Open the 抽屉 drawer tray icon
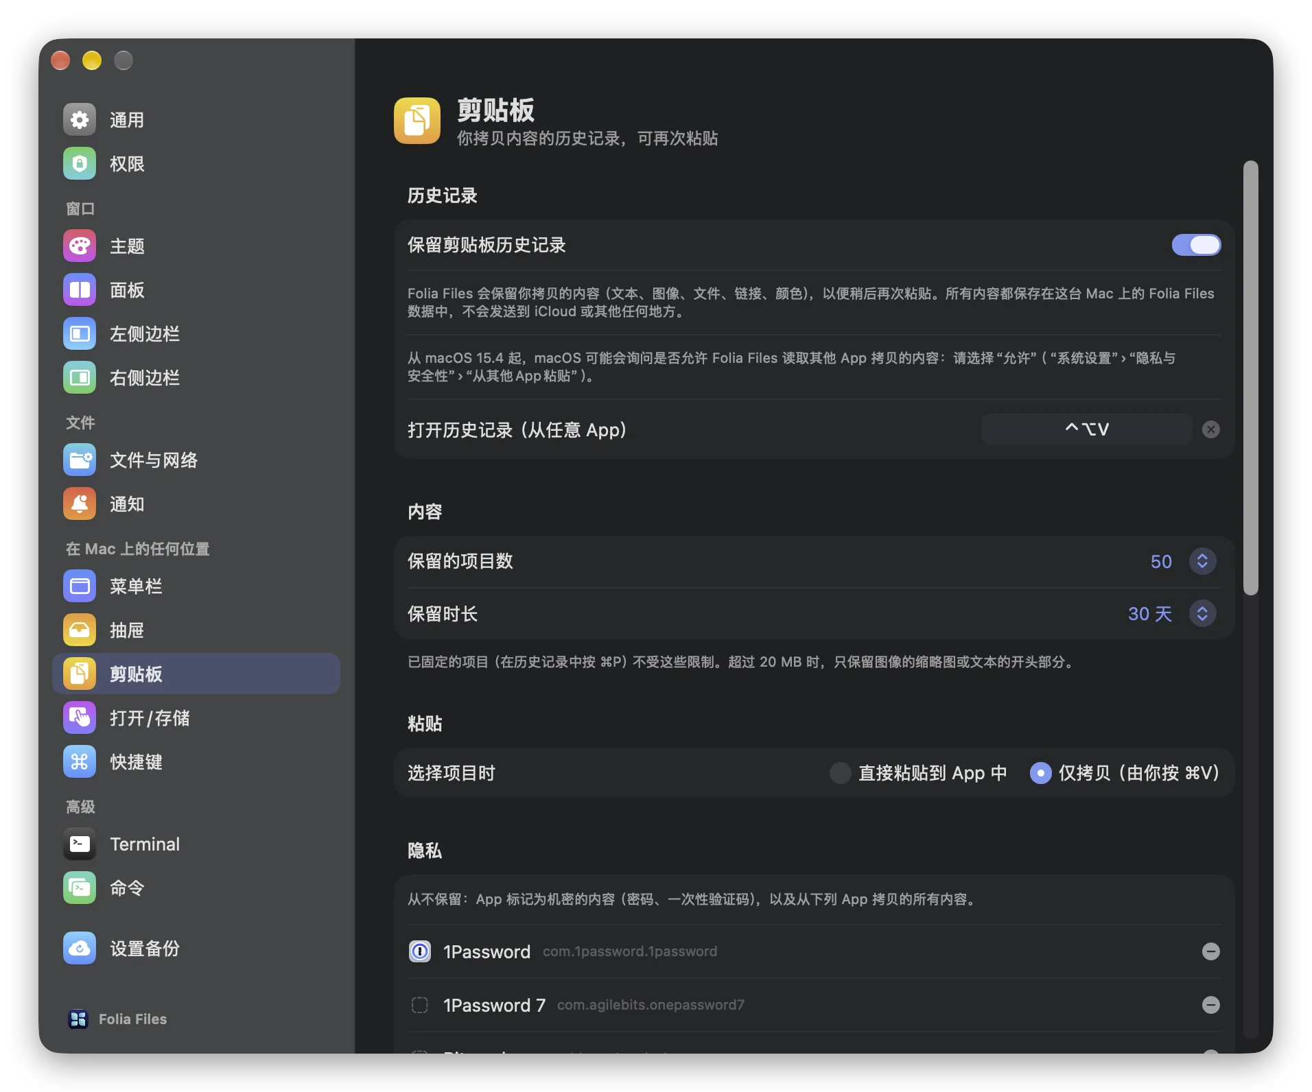The height and width of the screenshot is (1092, 1312). (80, 630)
